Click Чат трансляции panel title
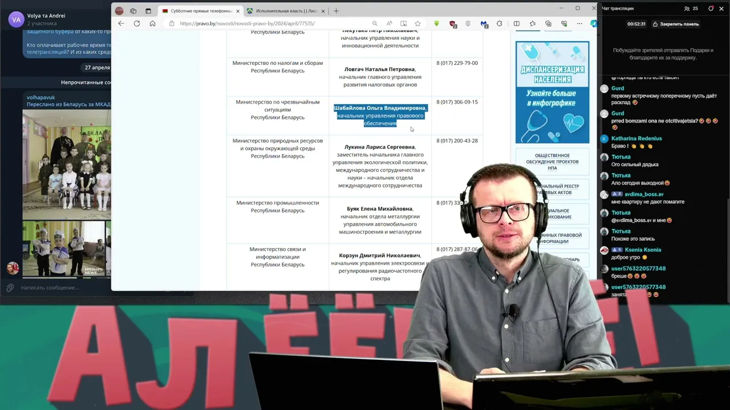 [x=618, y=9]
